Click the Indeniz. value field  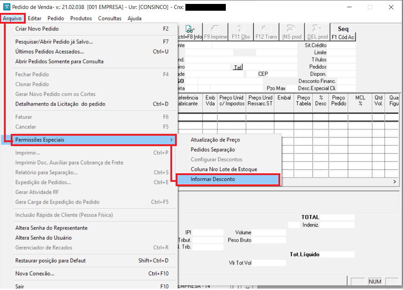point(337,225)
